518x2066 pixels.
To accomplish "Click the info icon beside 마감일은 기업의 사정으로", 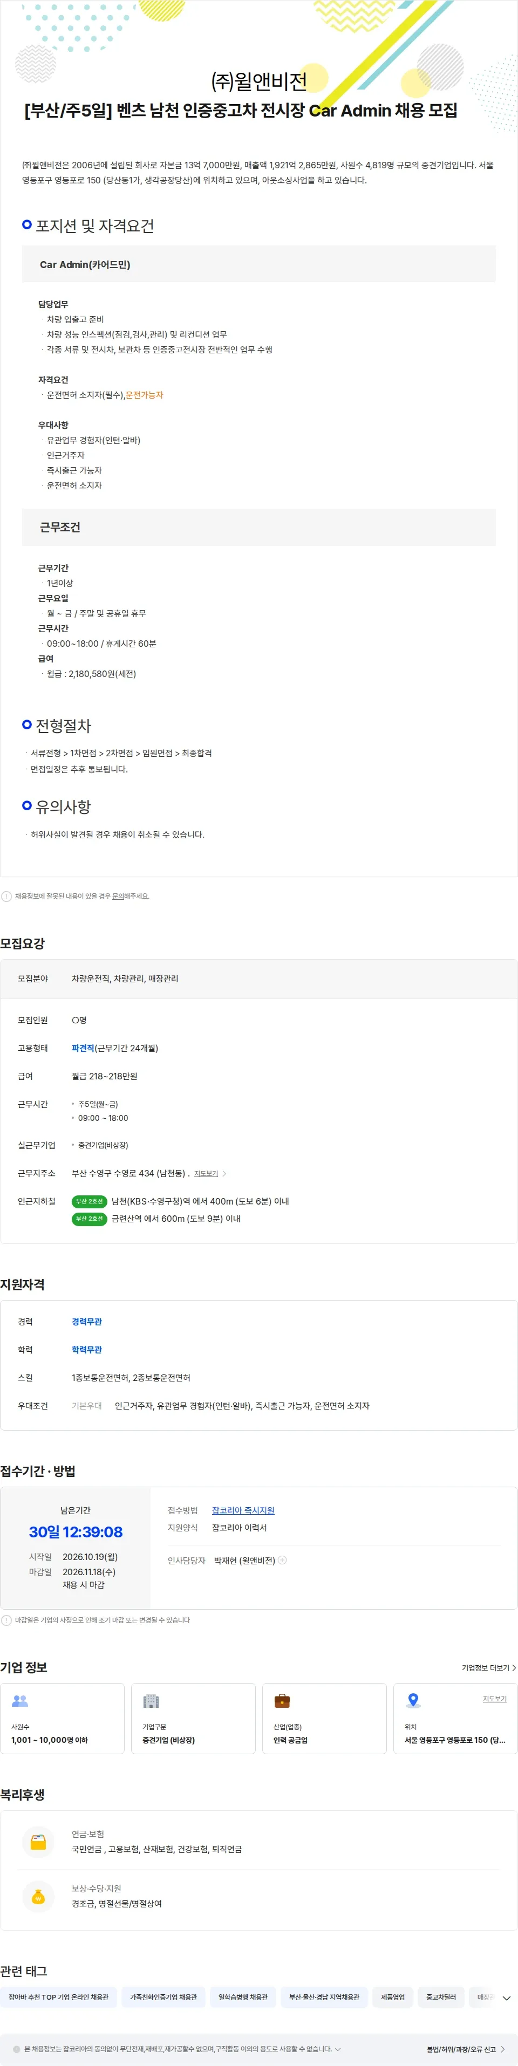I will tap(6, 1620).
